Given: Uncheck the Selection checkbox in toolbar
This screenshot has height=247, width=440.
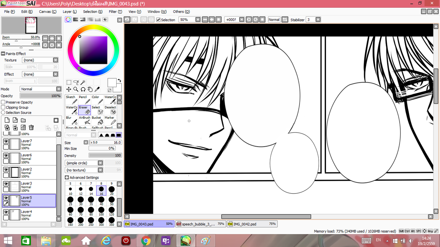Looking at the screenshot, I should (x=158, y=20).
